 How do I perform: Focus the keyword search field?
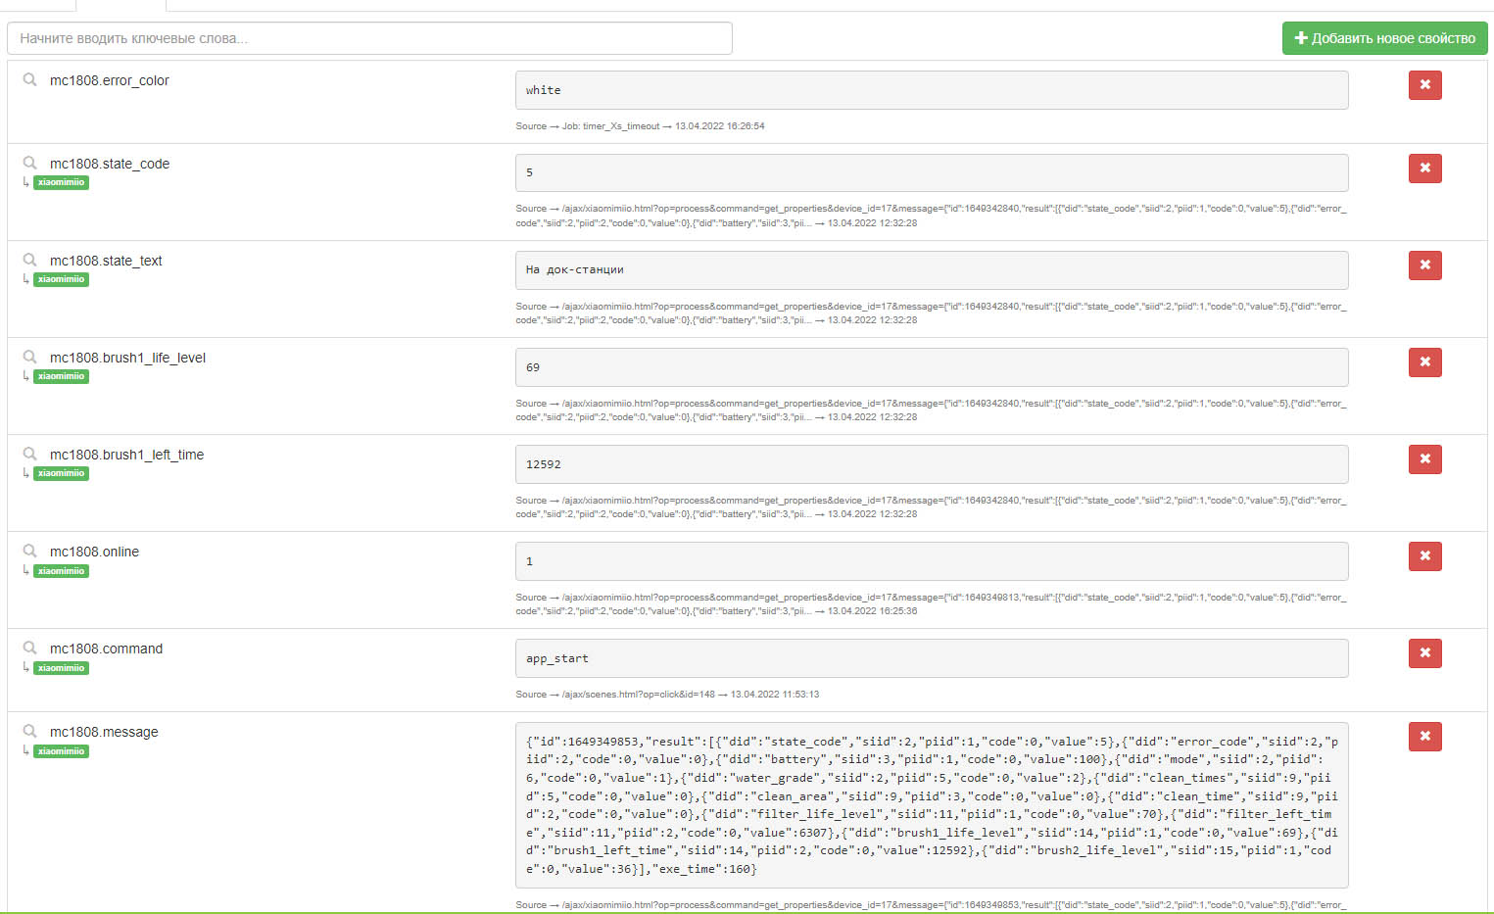coord(369,38)
